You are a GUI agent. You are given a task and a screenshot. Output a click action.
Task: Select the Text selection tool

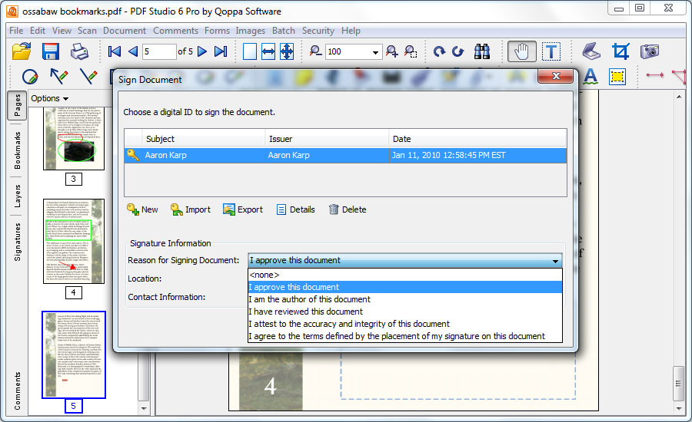pyautogui.click(x=551, y=51)
